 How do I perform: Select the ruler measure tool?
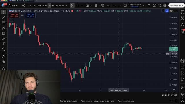point(4,56)
